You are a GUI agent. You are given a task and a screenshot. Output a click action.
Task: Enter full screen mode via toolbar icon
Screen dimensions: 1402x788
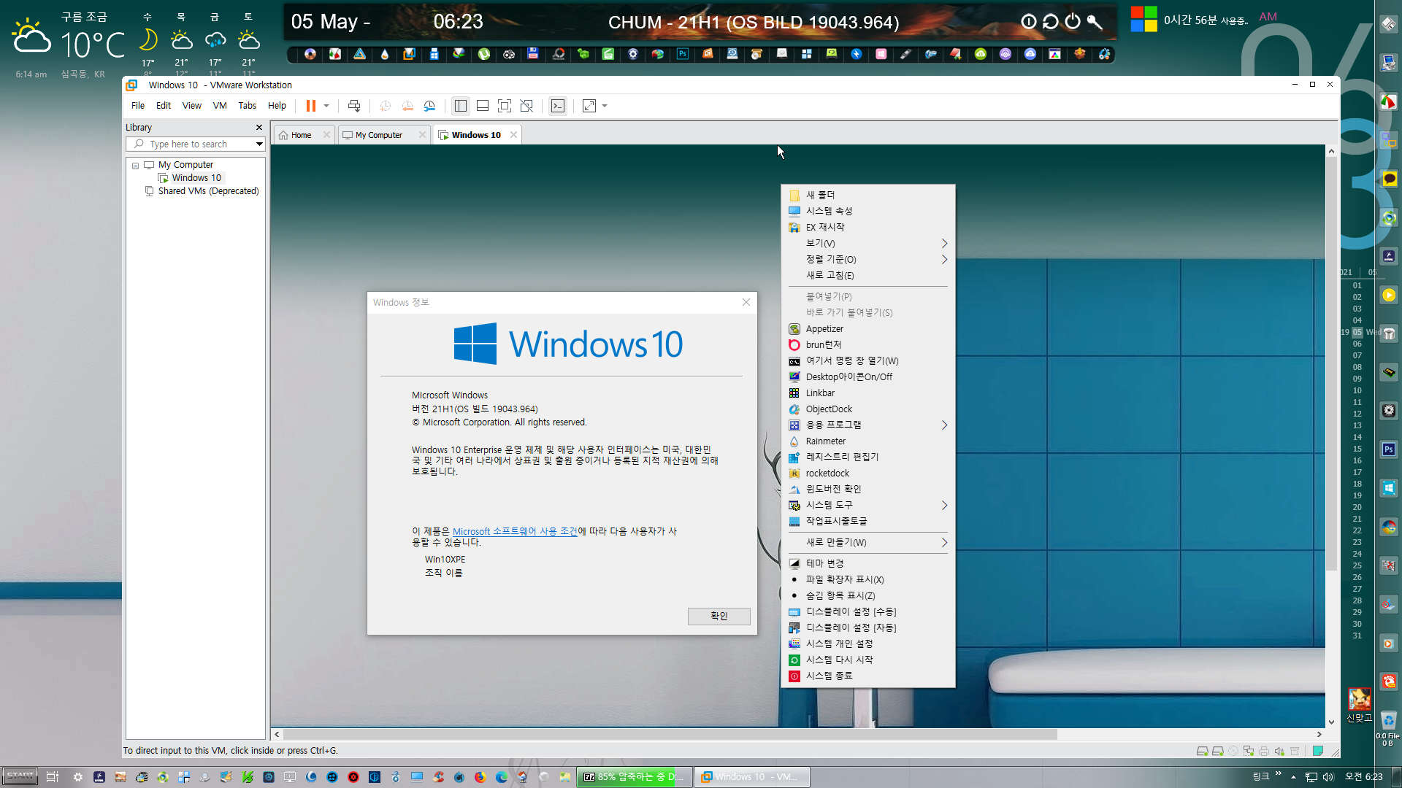click(504, 106)
